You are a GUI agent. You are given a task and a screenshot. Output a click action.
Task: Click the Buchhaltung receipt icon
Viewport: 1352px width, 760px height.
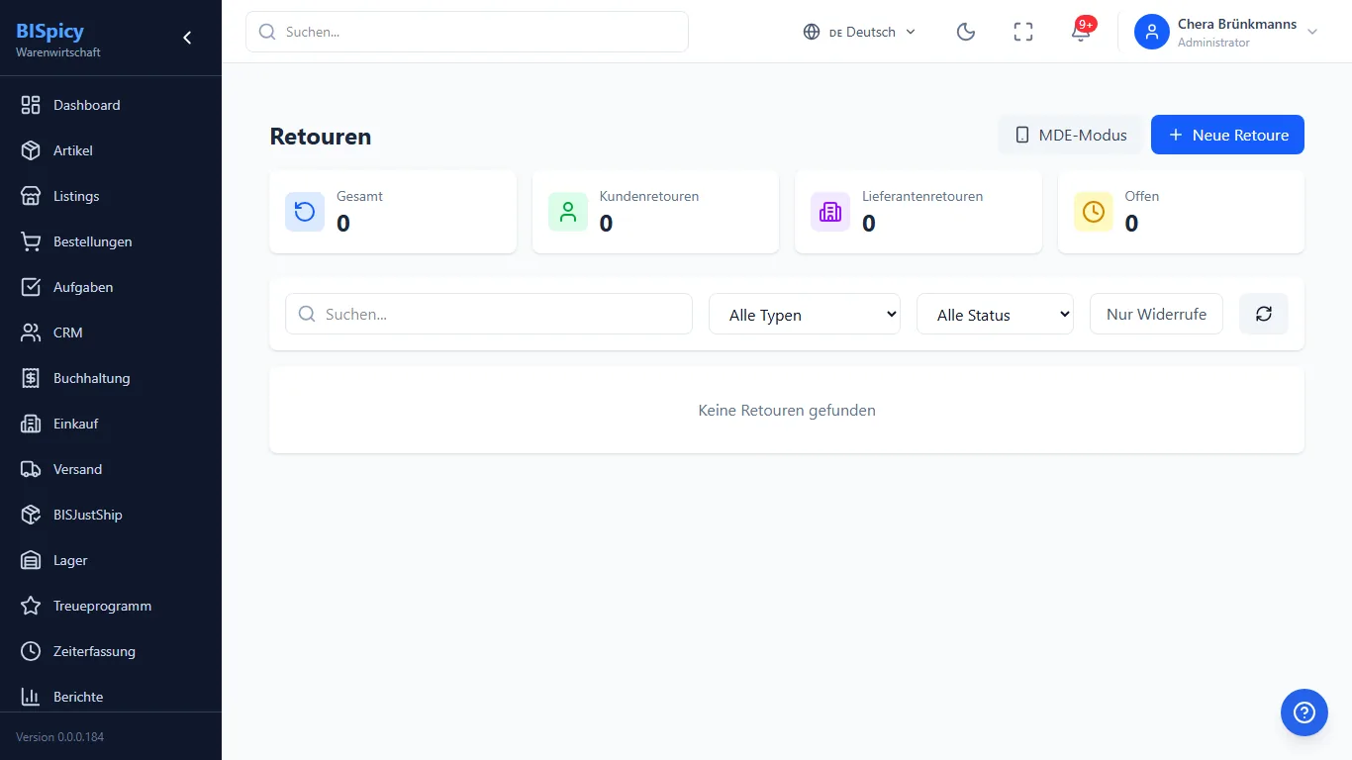coord(31,378)
